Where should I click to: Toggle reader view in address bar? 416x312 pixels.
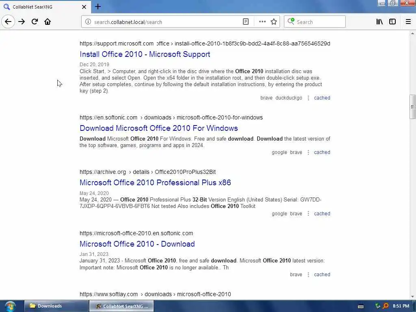[246, 22]
